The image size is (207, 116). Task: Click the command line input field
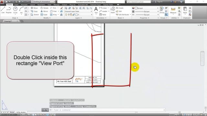107,110
